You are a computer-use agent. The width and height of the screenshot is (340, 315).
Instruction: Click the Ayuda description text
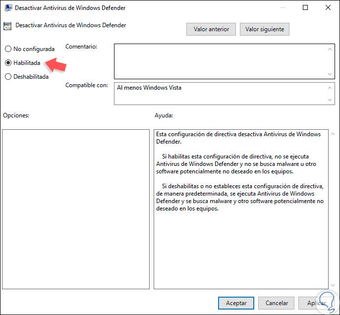pyautogui.click(x=240, y=171)
